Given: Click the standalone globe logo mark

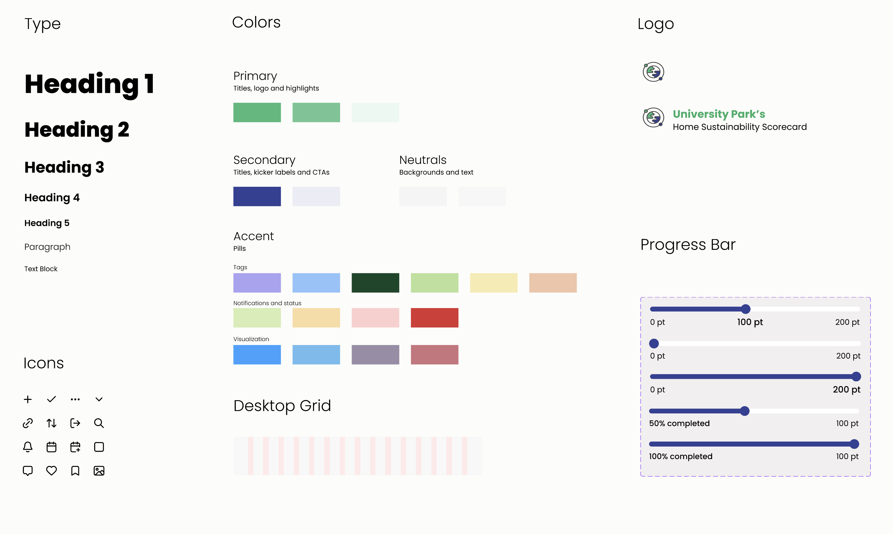Looking at the screenshot, I should tap(653, 72).
